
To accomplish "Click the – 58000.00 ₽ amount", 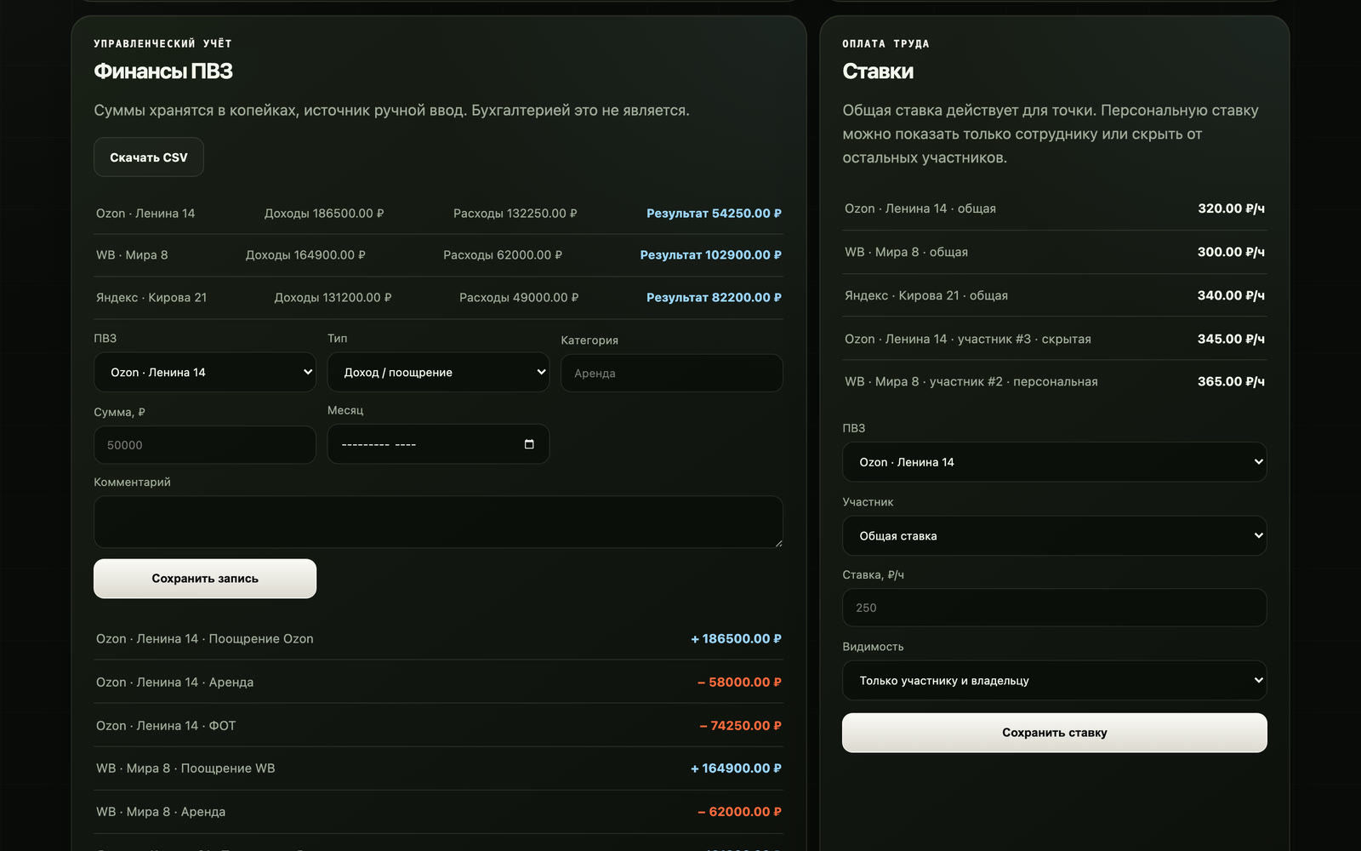I will (x=739, y=683).
